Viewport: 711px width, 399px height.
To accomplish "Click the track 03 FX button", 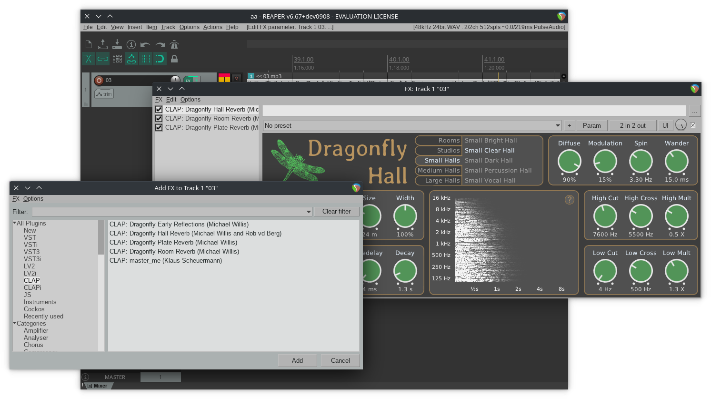I will pos(189,80).
